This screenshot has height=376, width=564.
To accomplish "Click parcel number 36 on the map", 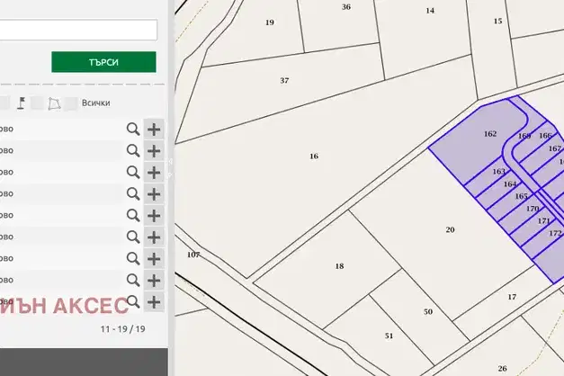I will (x=346, y=7).
